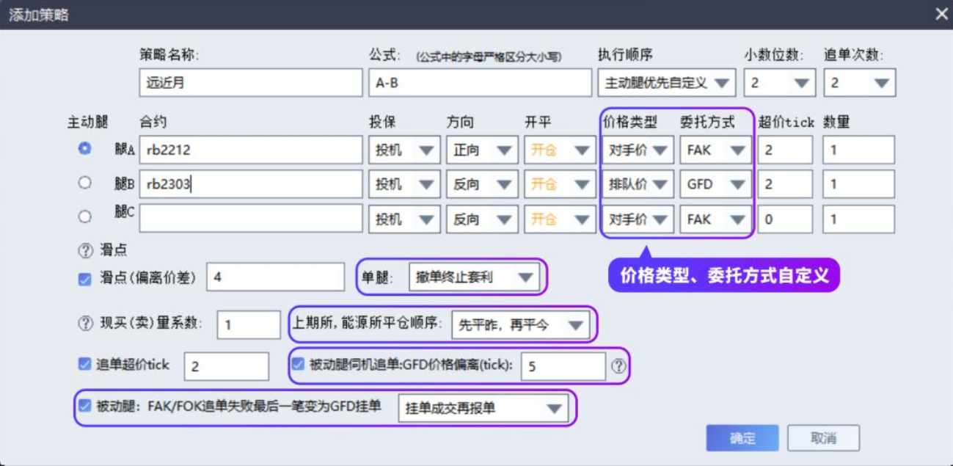Click 腿C 数量 field
The image size is (953, 466).
tap(859, 219)
